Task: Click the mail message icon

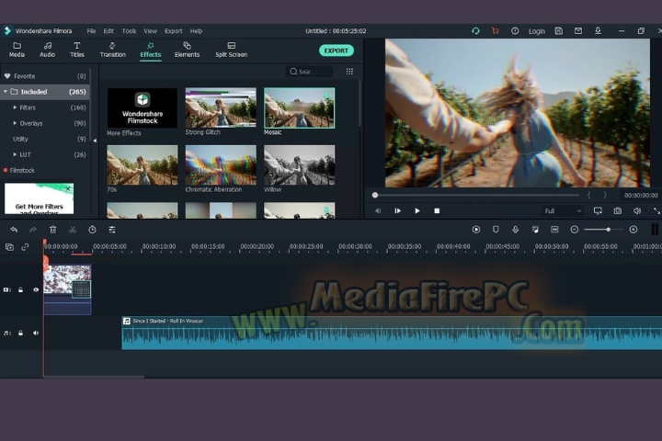Action: pos(578,31)
